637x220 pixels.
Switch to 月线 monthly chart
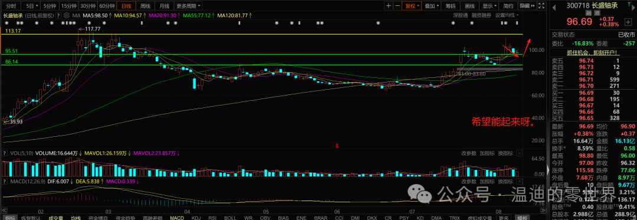(164, 6)
